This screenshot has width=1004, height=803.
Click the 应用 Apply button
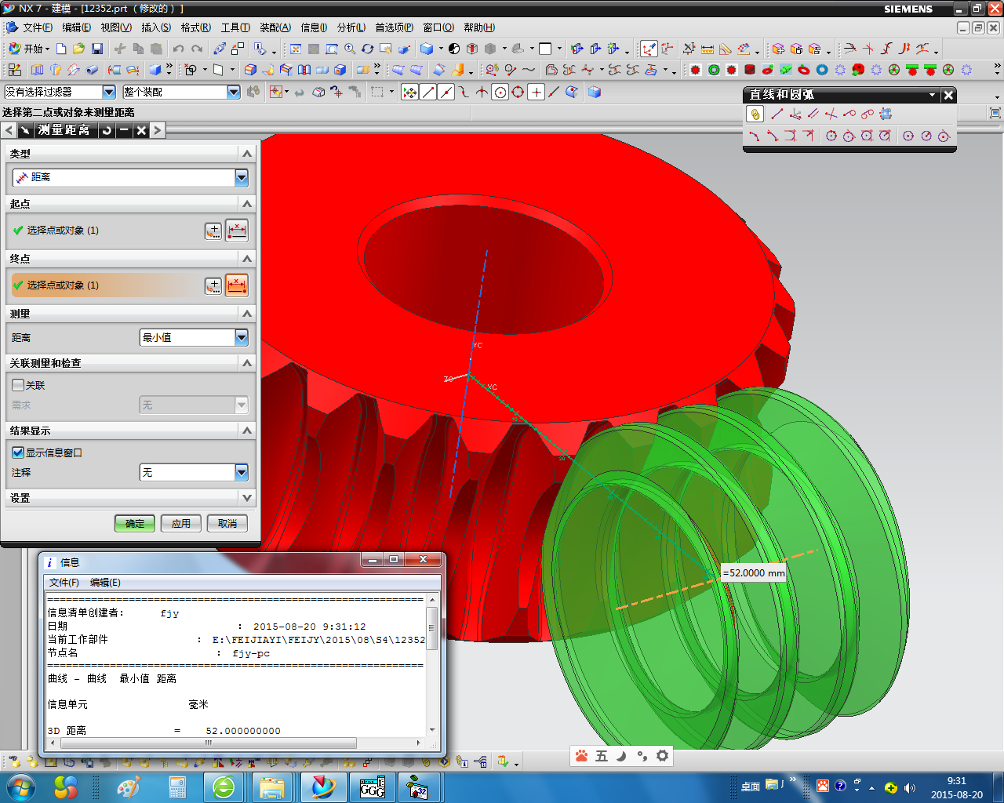(x=181, y=523)
